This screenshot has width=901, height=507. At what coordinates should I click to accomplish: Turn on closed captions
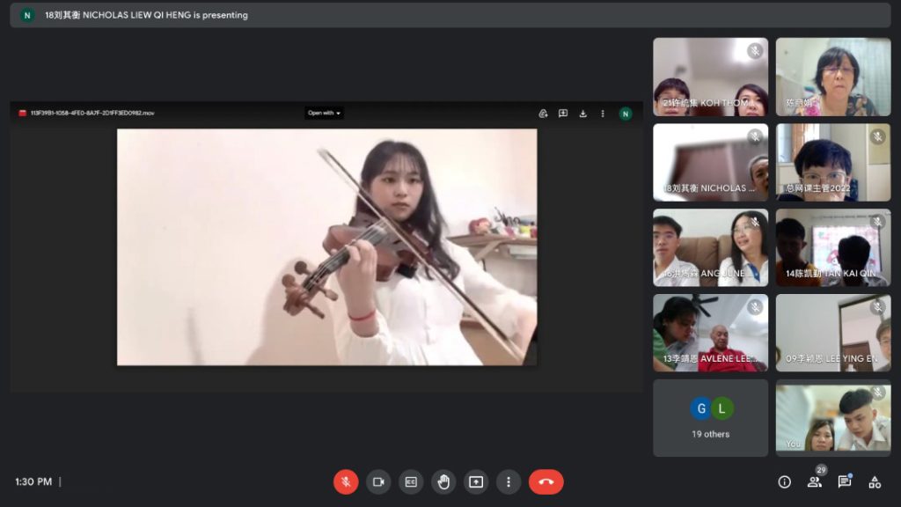click(x=411, y=481)
